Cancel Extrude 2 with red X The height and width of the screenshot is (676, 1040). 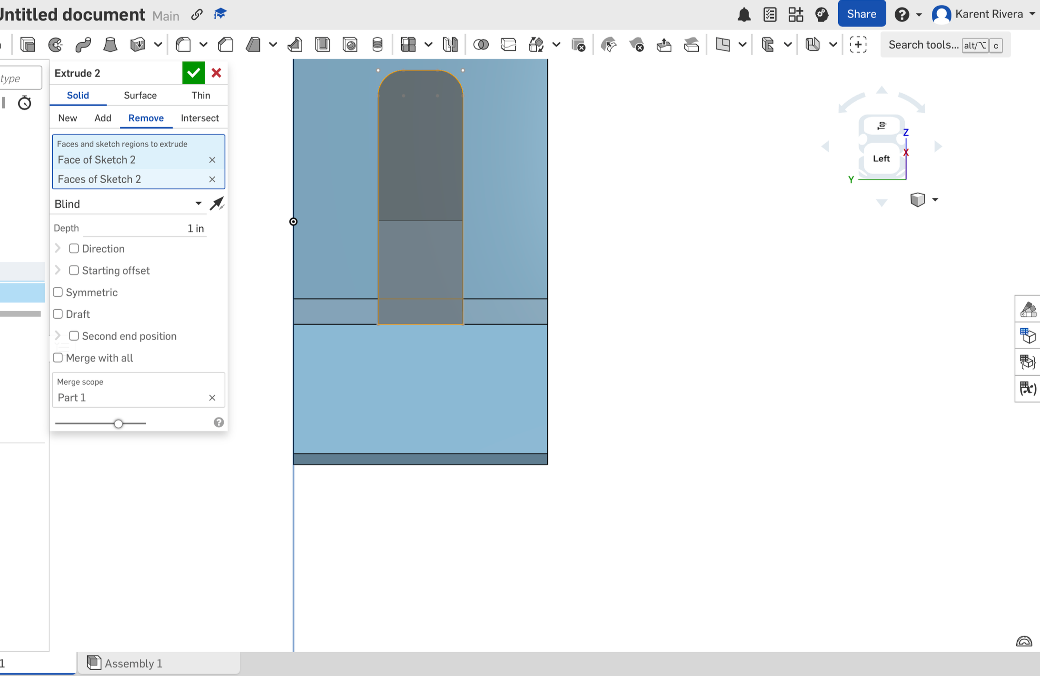point(217,73)
